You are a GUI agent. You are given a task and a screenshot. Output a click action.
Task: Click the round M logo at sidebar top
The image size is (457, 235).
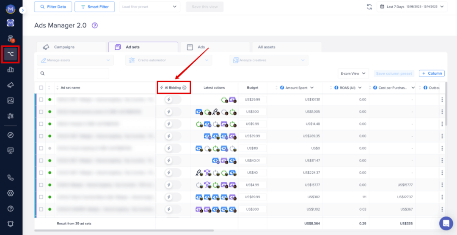point(11,9)
